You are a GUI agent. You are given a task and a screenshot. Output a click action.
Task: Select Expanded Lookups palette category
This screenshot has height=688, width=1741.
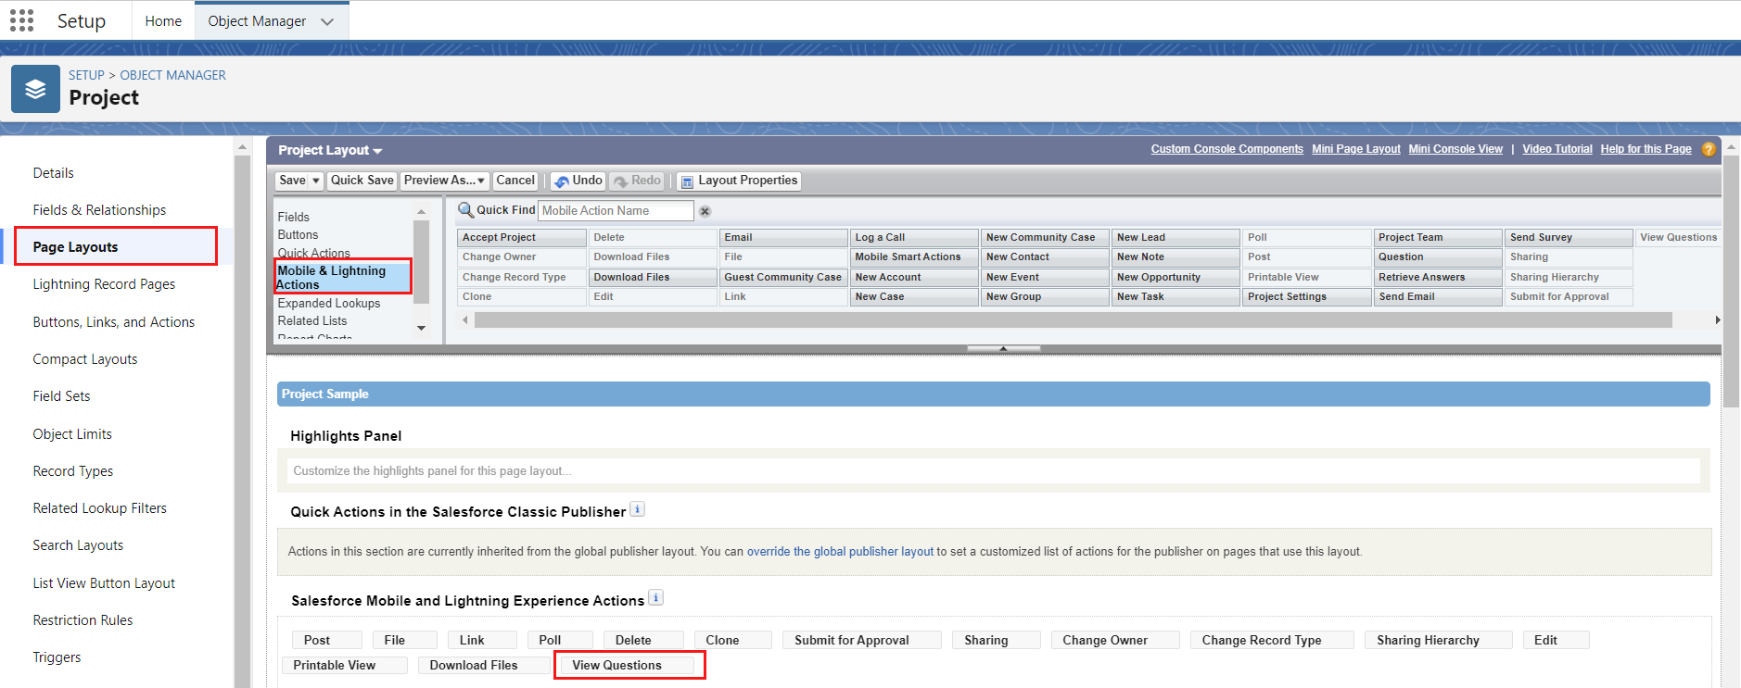[329, 303]
